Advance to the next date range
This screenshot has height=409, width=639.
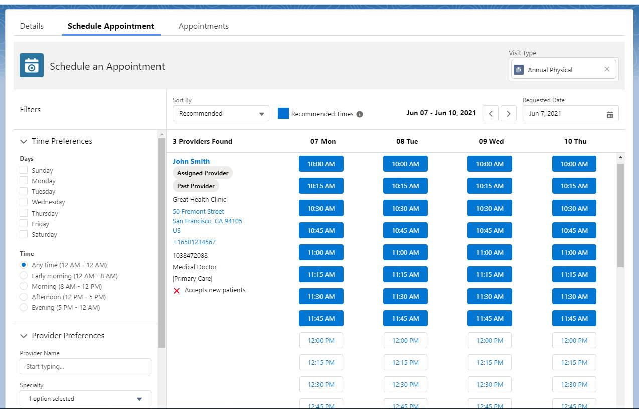pos(509,113)
